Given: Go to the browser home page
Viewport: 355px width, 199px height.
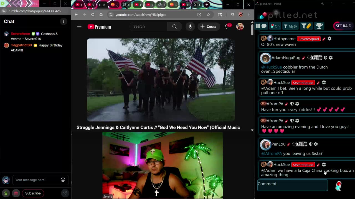Looking at the screenshot, I should 101,15.
